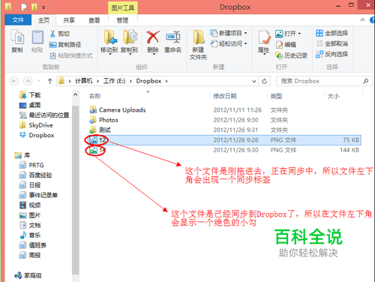The image size is (375, 282).
Task: Click the Picture Tools (图片工具) tab header
Action: pyautogui.click(x=122, y=7)
